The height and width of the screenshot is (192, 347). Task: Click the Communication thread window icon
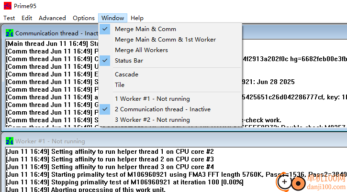(10, 33)
